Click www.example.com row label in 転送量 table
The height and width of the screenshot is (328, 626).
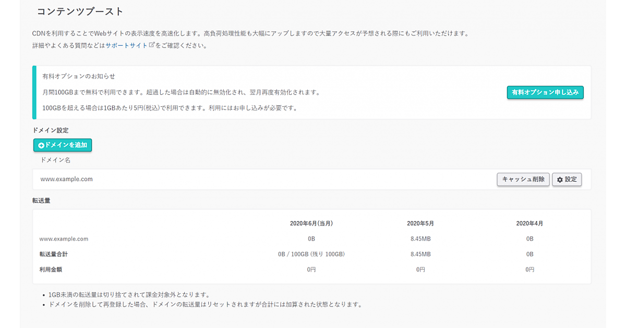click(x=64, y=239)
